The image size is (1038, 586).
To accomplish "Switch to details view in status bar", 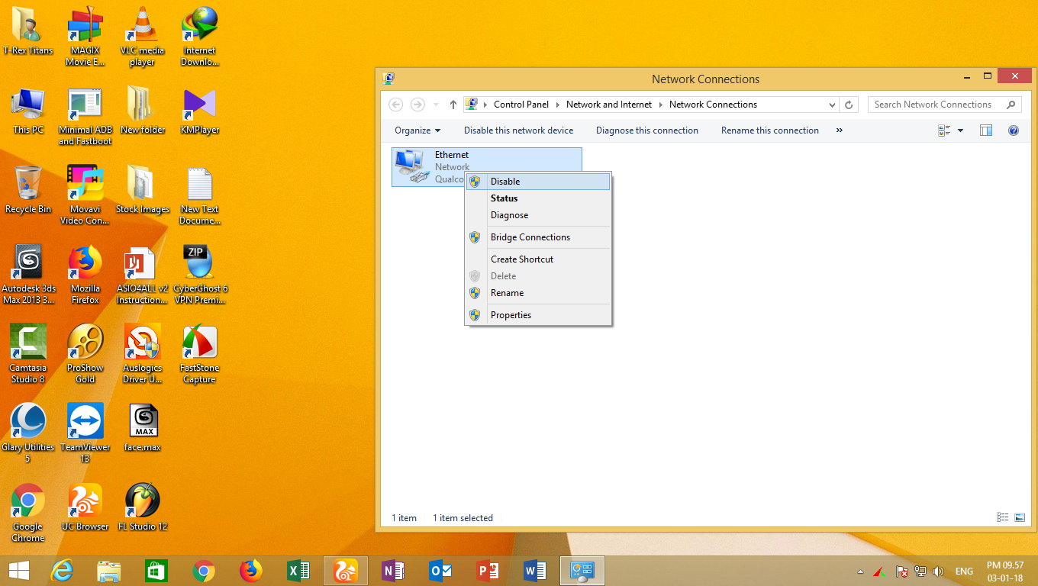I will click(x=1003, y=517).
